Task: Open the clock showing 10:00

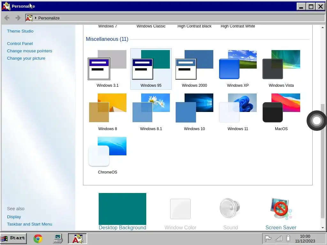Action: point(305,239)
